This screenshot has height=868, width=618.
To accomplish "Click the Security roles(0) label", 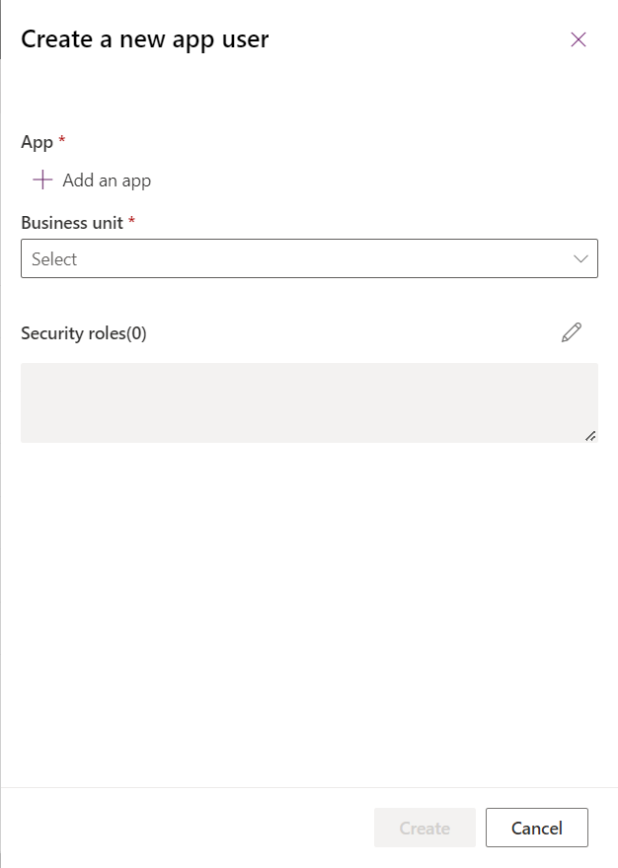I will click(x=84, y=333).
